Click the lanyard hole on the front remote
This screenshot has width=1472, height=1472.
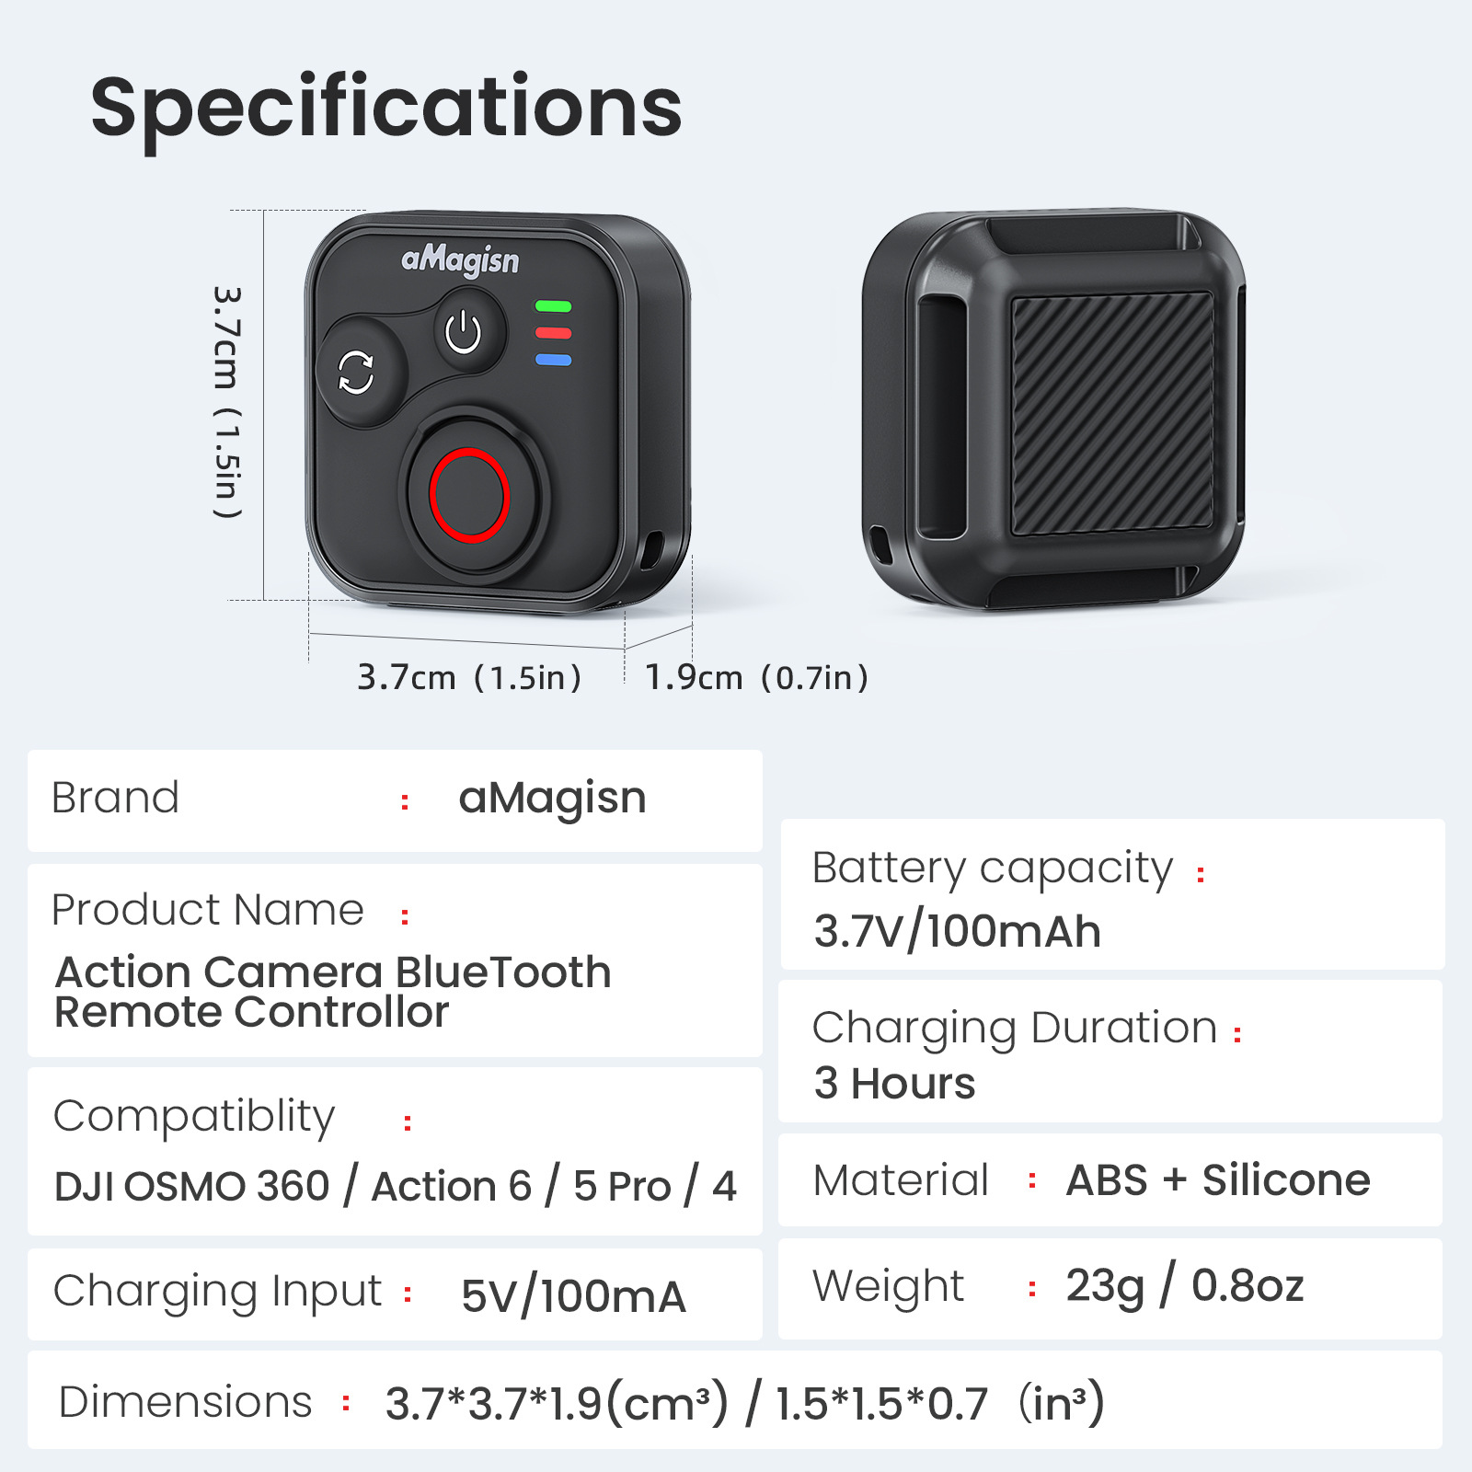[651, 550]
